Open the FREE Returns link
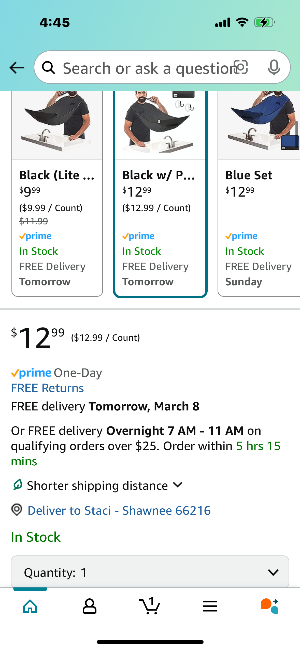300x650 pixels. (x=47, y=388)
